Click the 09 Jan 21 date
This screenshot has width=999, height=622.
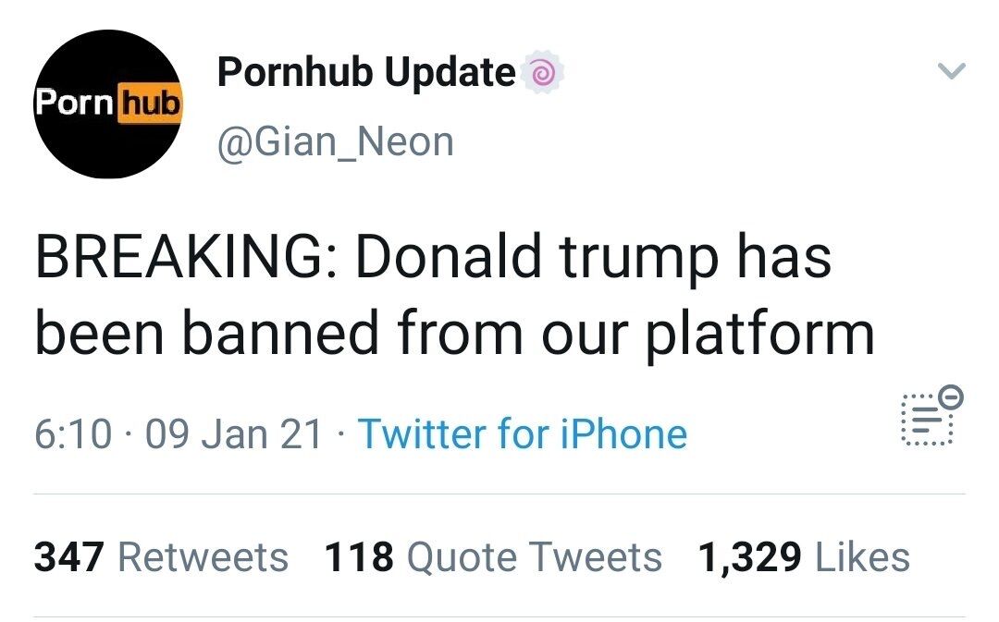(x=235, y=433)
